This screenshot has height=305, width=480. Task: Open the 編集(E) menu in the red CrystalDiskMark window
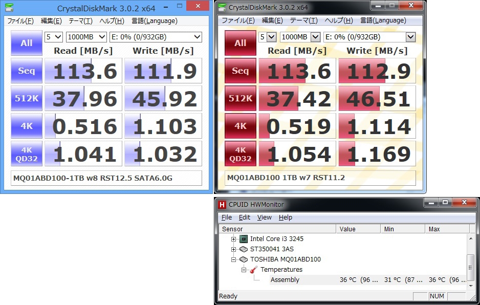[x=272, y=20]
